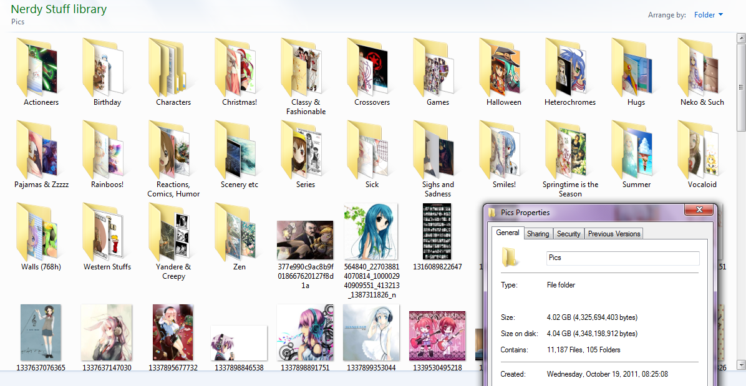Select image 1339530495218
Screen dimensions: 746x386
click(437, 336)
